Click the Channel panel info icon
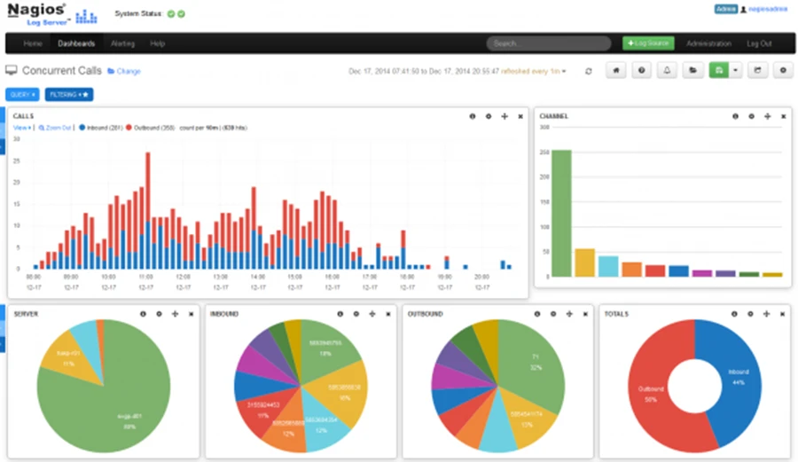798x462 pixels. pyautogui.click(x=734, y=116)
